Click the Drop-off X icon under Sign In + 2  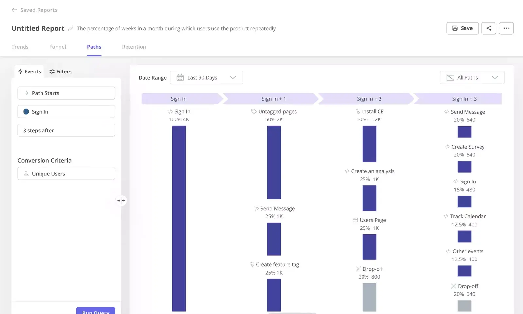tap(358, 269)
